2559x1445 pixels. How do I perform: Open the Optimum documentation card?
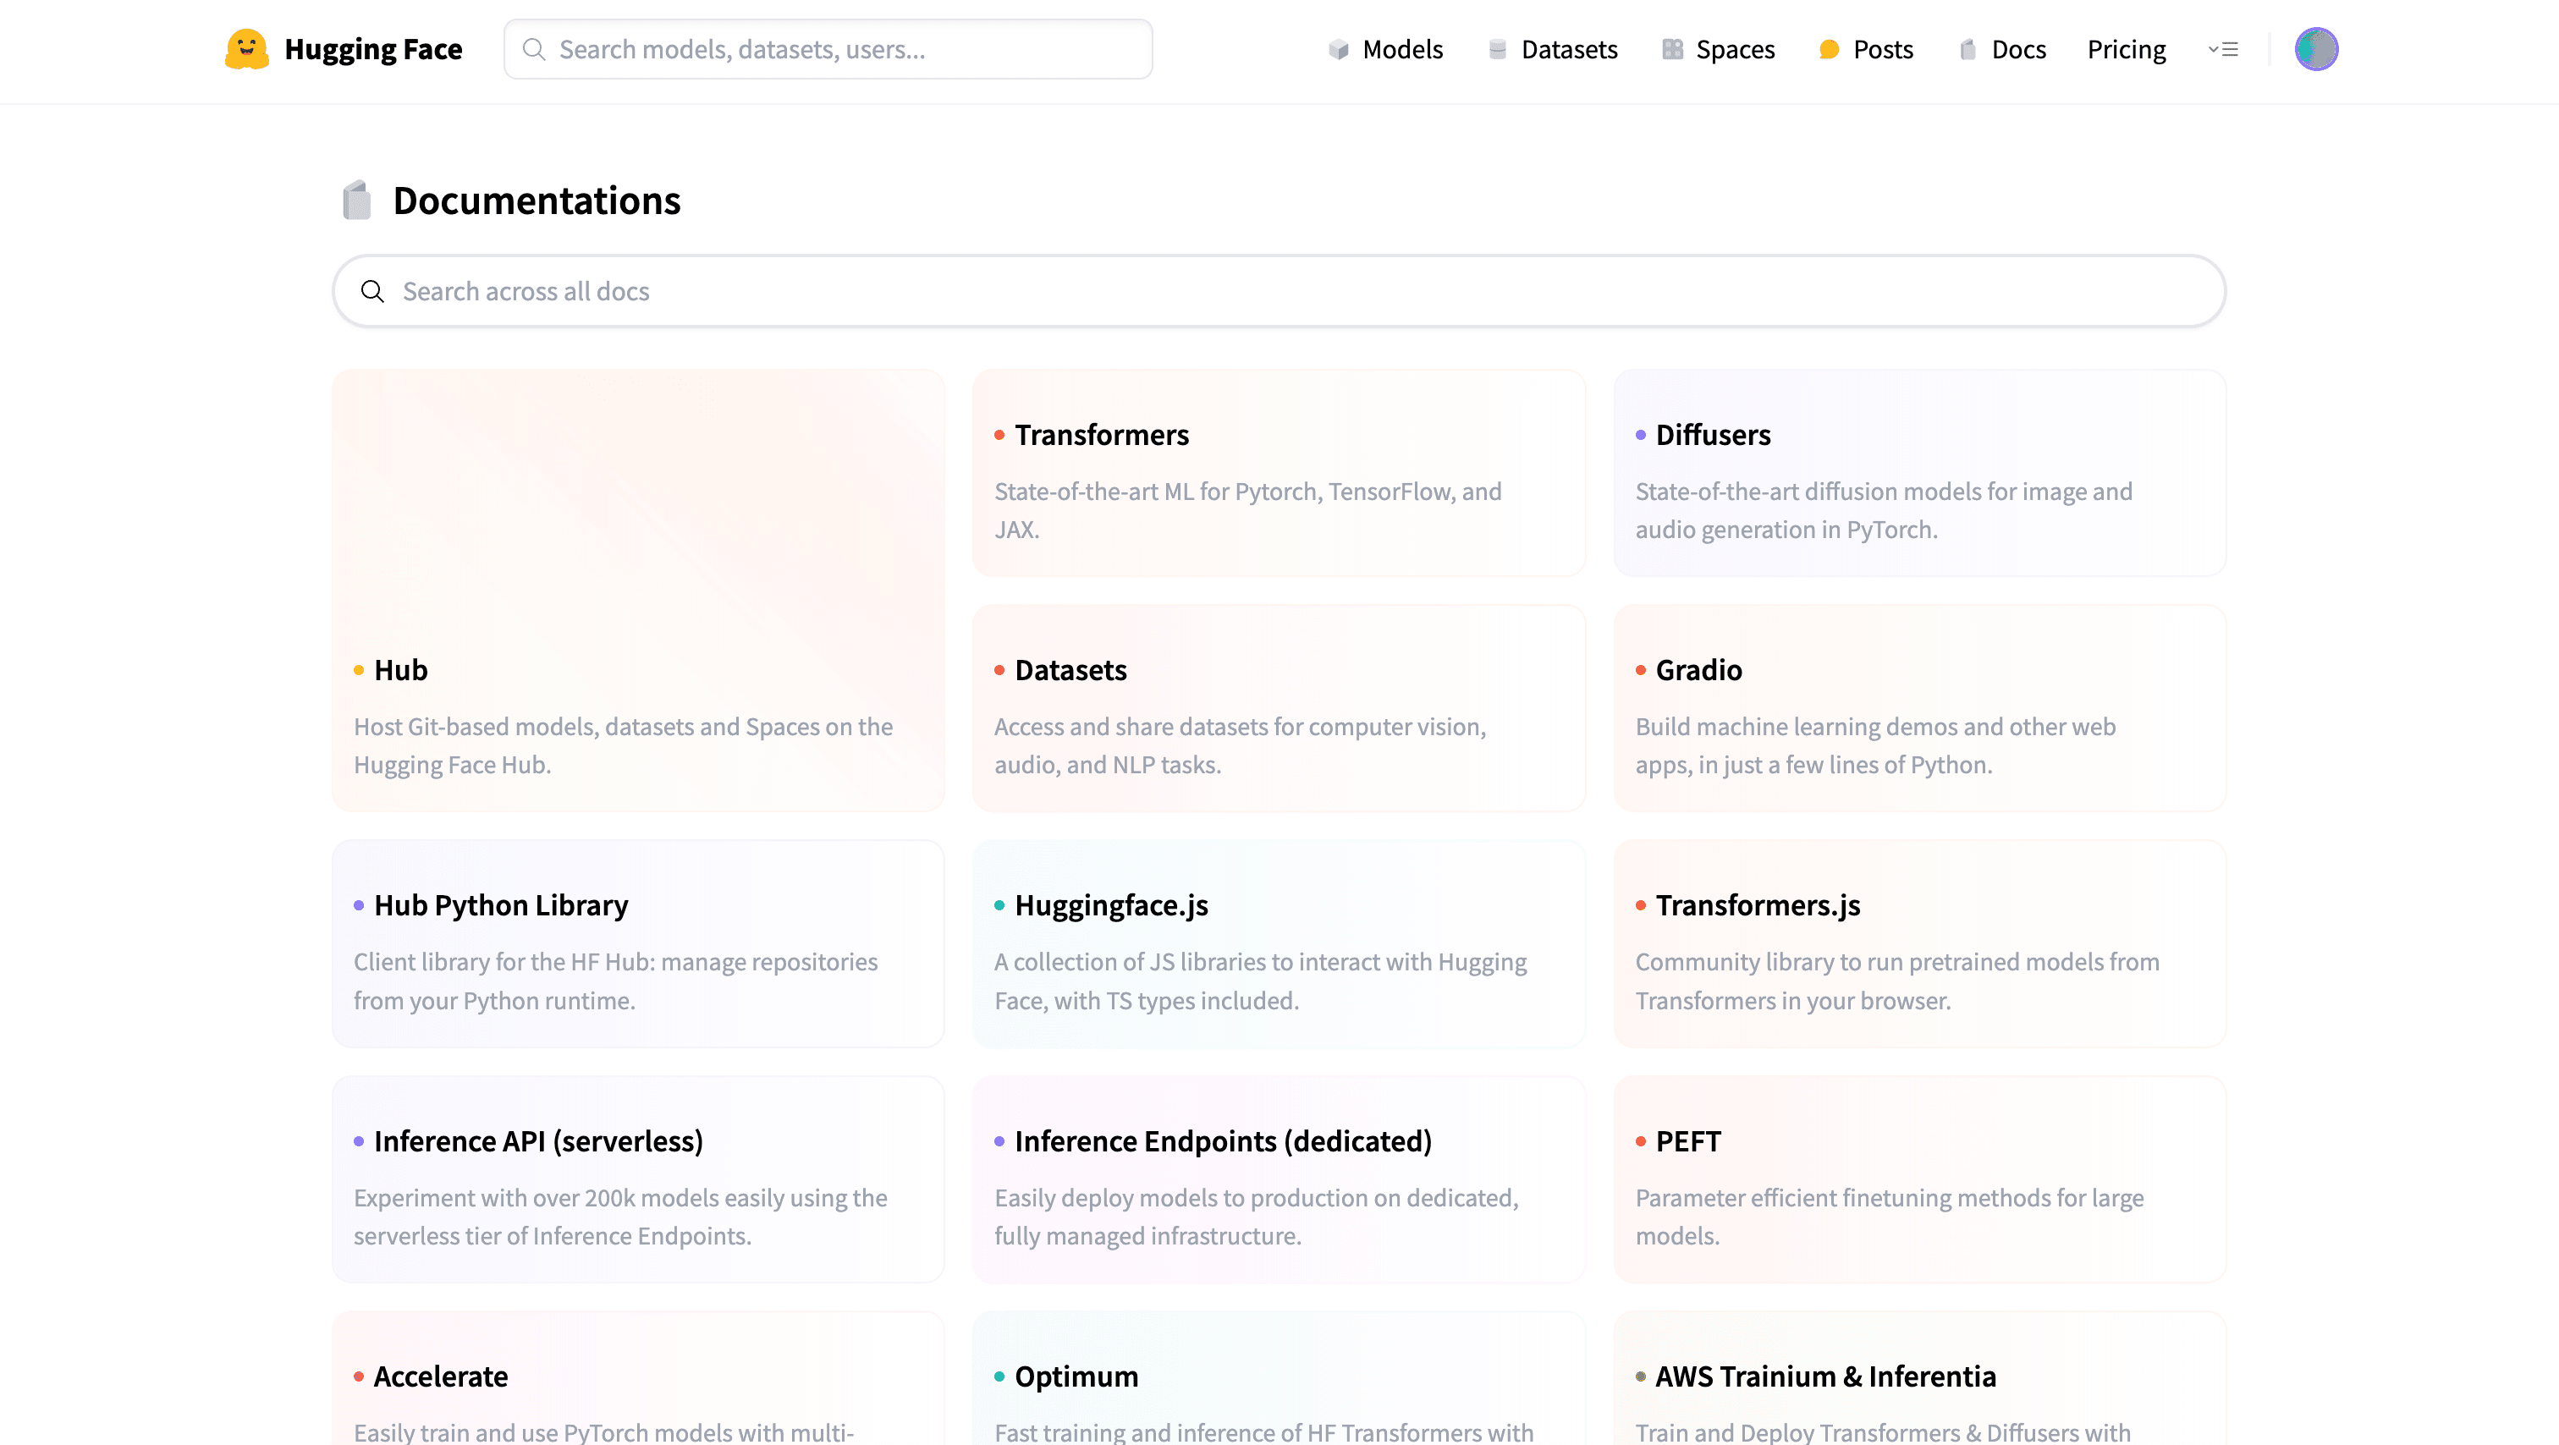point(1279,1378)
